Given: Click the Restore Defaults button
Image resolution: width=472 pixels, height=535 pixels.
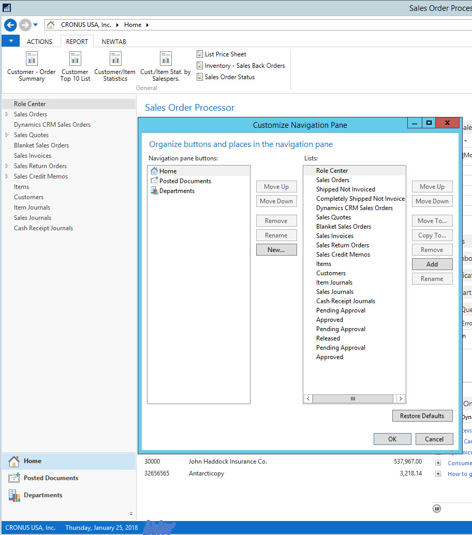Looking at the screenshot, I should [422, 415].
